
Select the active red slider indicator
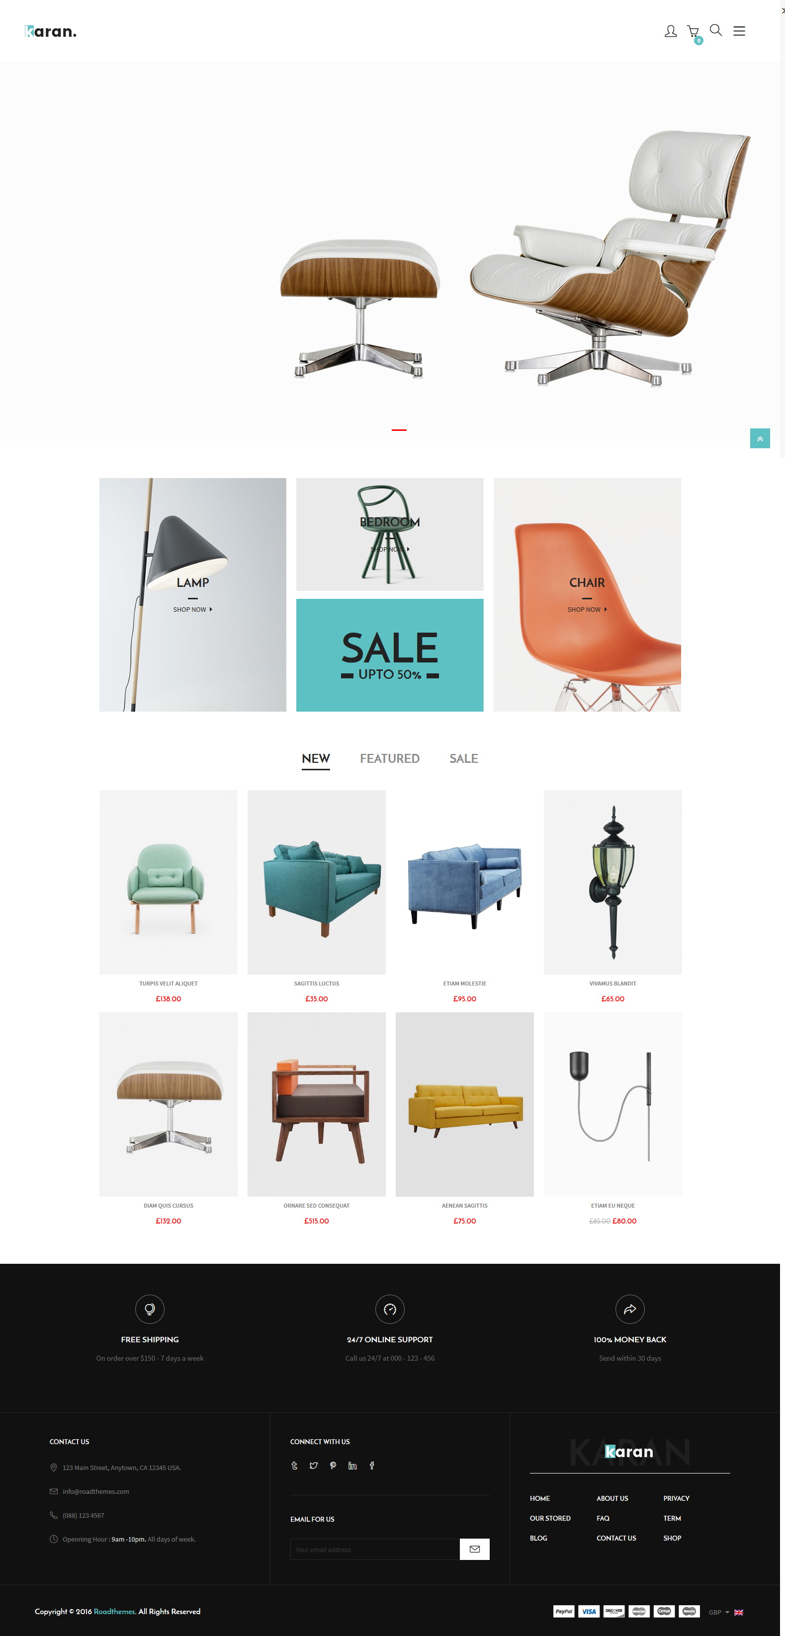tap(399, 430)
